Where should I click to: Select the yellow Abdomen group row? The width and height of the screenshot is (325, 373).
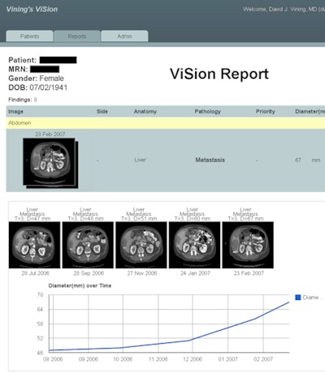coord(166,123)
